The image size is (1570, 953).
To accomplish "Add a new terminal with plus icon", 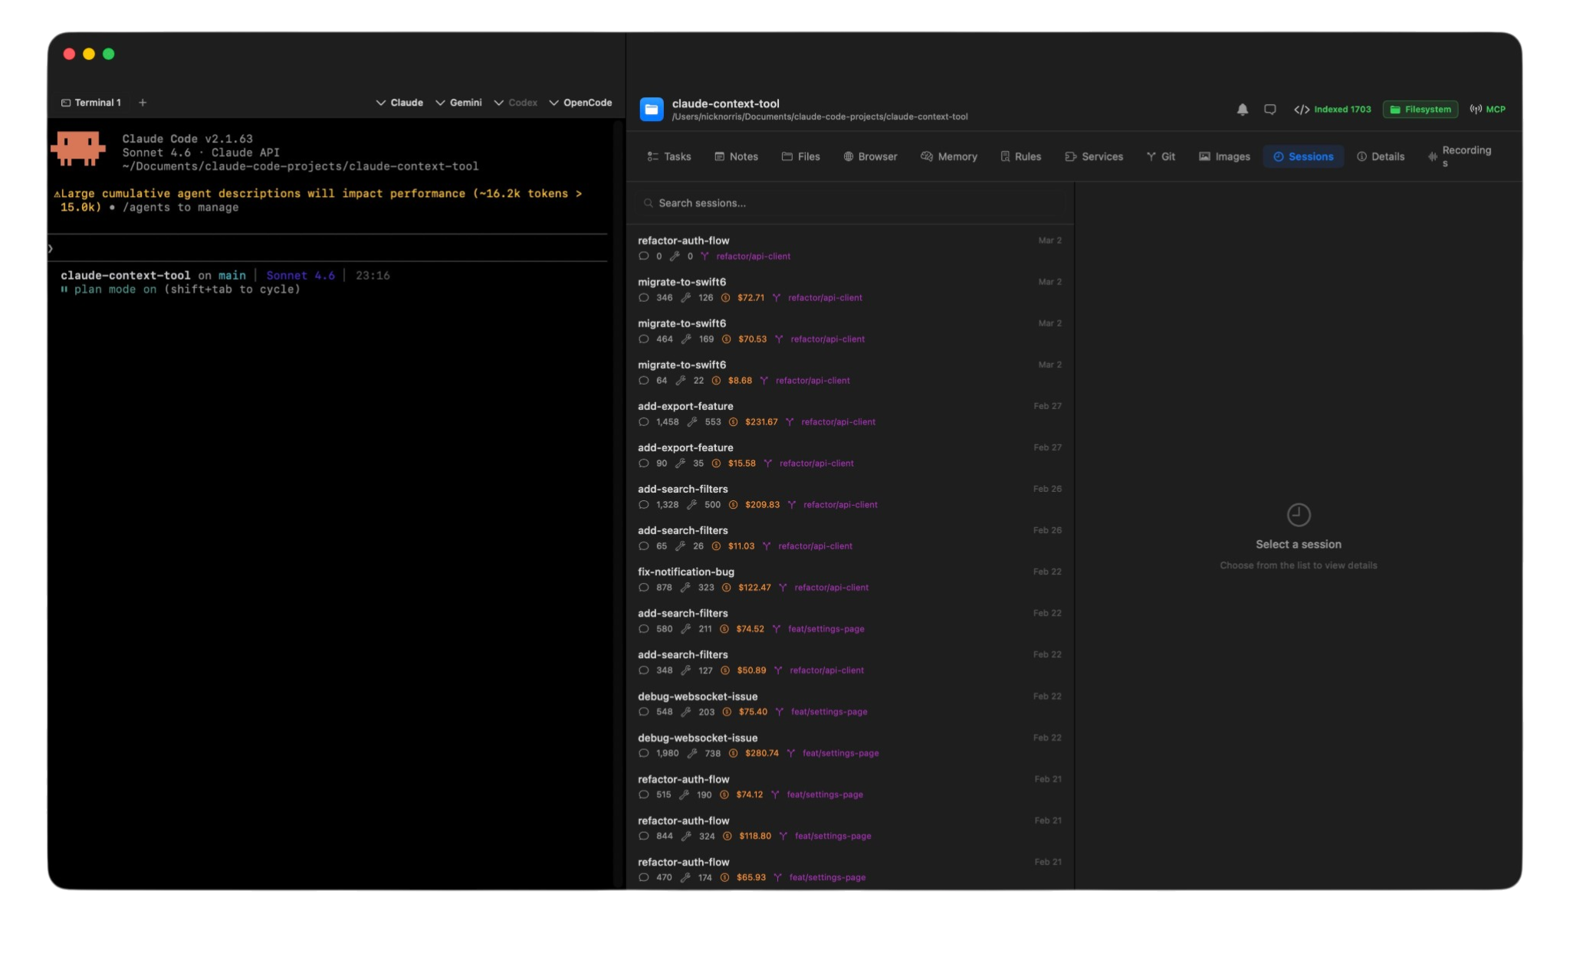I will [x=143, y=103].
